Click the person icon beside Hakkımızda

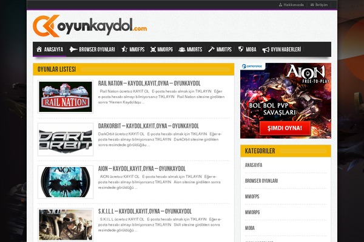click(x=280, y=5)
